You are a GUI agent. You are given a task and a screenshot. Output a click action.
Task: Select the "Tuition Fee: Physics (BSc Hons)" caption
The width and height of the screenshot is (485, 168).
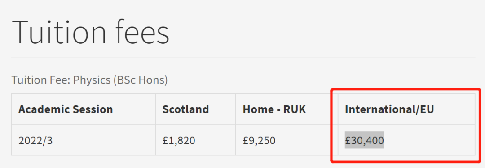pos(90,80)
